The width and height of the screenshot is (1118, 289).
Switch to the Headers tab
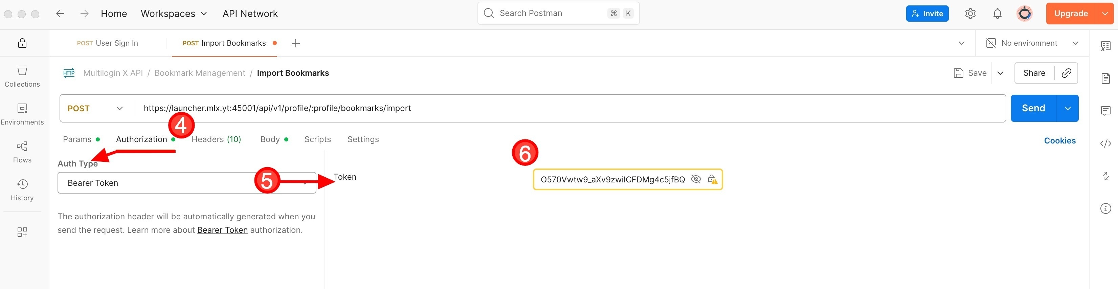tap(216, 139)
